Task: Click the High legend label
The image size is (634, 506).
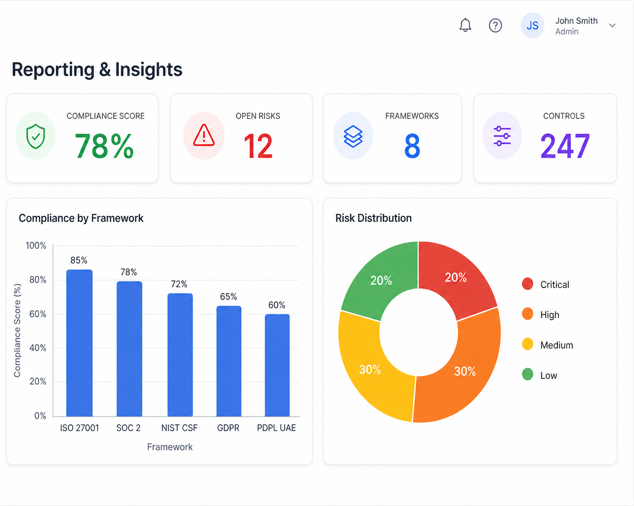Action: (550, 315)
